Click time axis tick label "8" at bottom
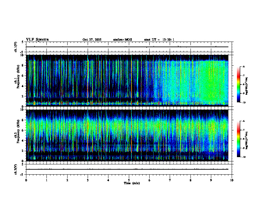 (x=190, y=180)
